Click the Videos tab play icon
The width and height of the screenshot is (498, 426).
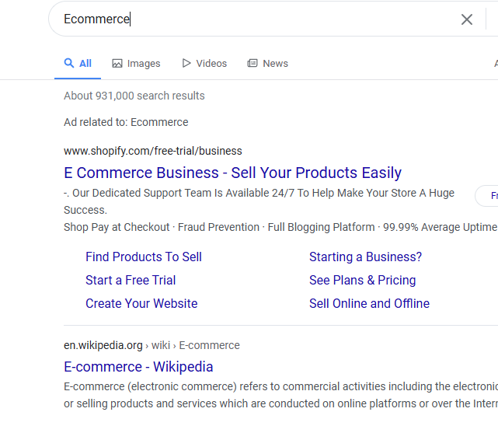point(186,63)
